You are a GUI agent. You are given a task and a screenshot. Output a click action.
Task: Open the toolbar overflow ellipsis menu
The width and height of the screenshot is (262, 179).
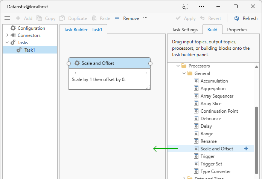point(145,18)
